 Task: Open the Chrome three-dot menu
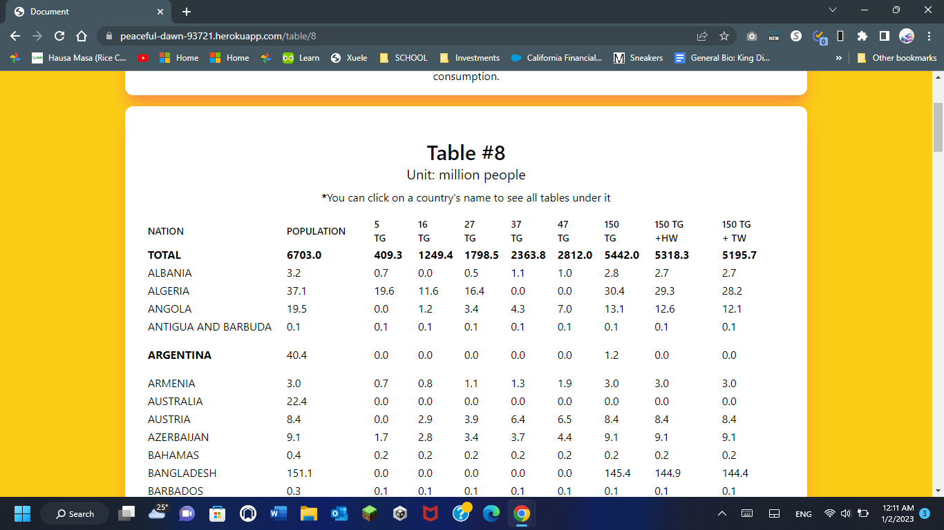click(928, 36)
